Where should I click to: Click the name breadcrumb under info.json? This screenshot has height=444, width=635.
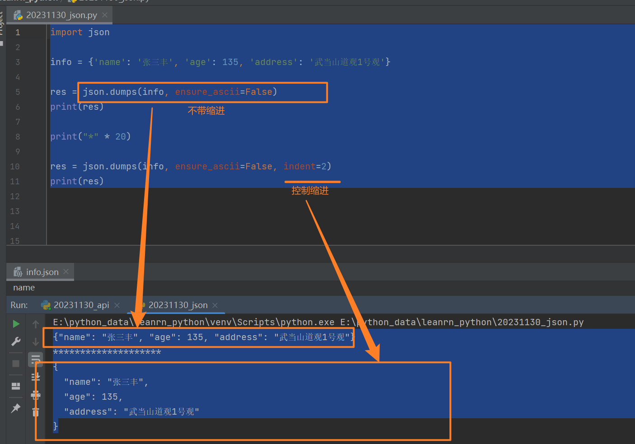coord(24,288)
